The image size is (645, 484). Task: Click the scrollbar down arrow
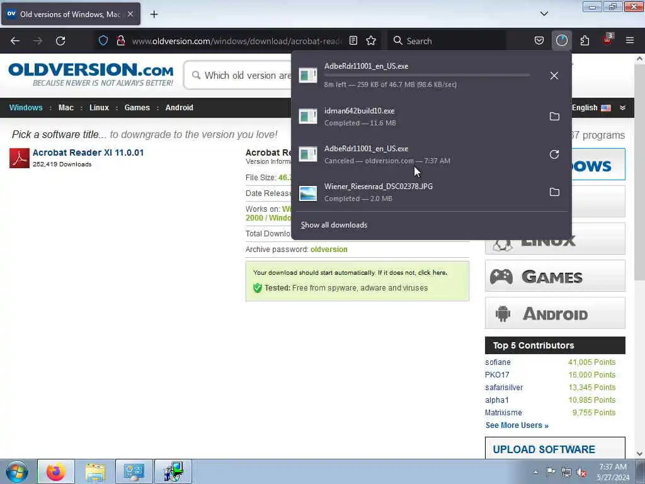[x=639, y=453]
